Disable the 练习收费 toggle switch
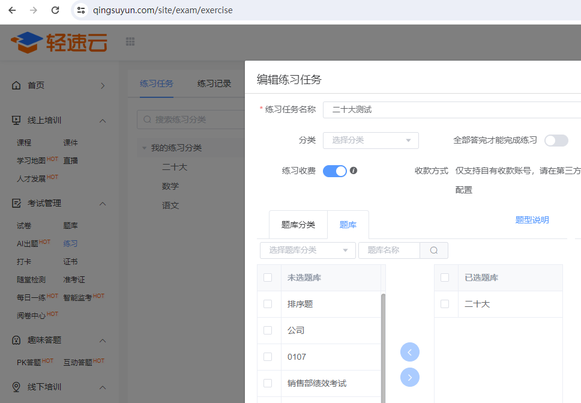 (335, 171)
